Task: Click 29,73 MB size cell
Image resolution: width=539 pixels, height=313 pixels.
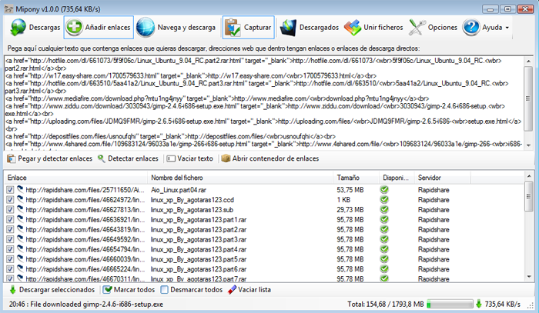Action: coord(350,210)
